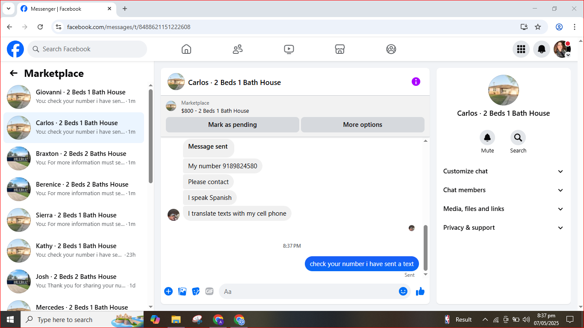Open the Marketplace storefront icon
The image size is (584, 328).
pos(340,49)
